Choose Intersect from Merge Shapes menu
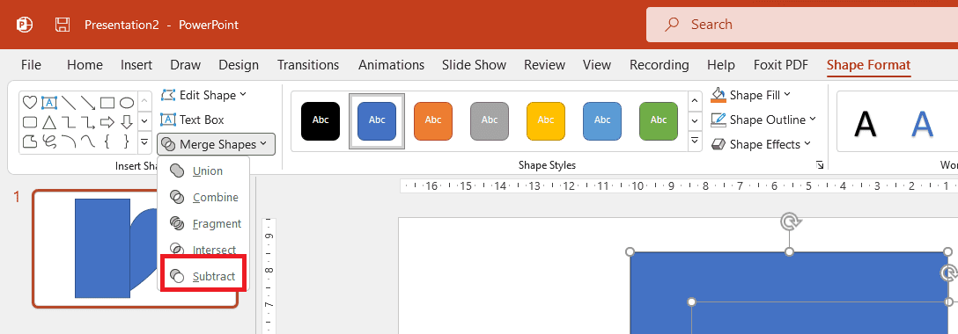This screenshot has width=958, height=334. tap(203, 250)
